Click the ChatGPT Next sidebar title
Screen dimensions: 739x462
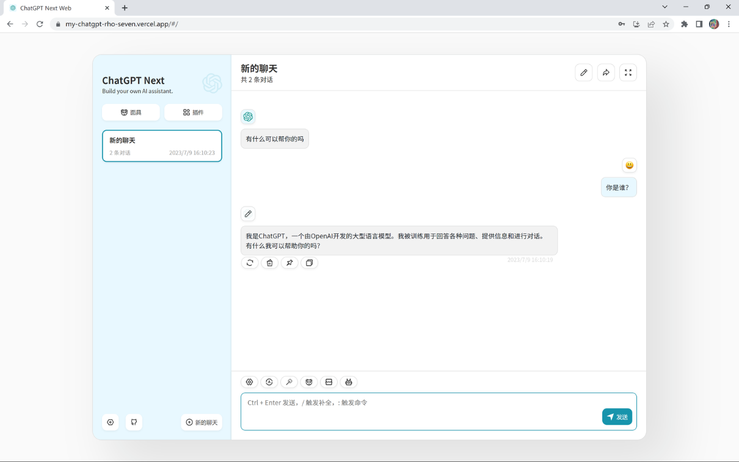[133, 81]
